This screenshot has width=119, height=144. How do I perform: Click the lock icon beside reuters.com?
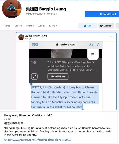pyautogui.click(x=57, y=45)
